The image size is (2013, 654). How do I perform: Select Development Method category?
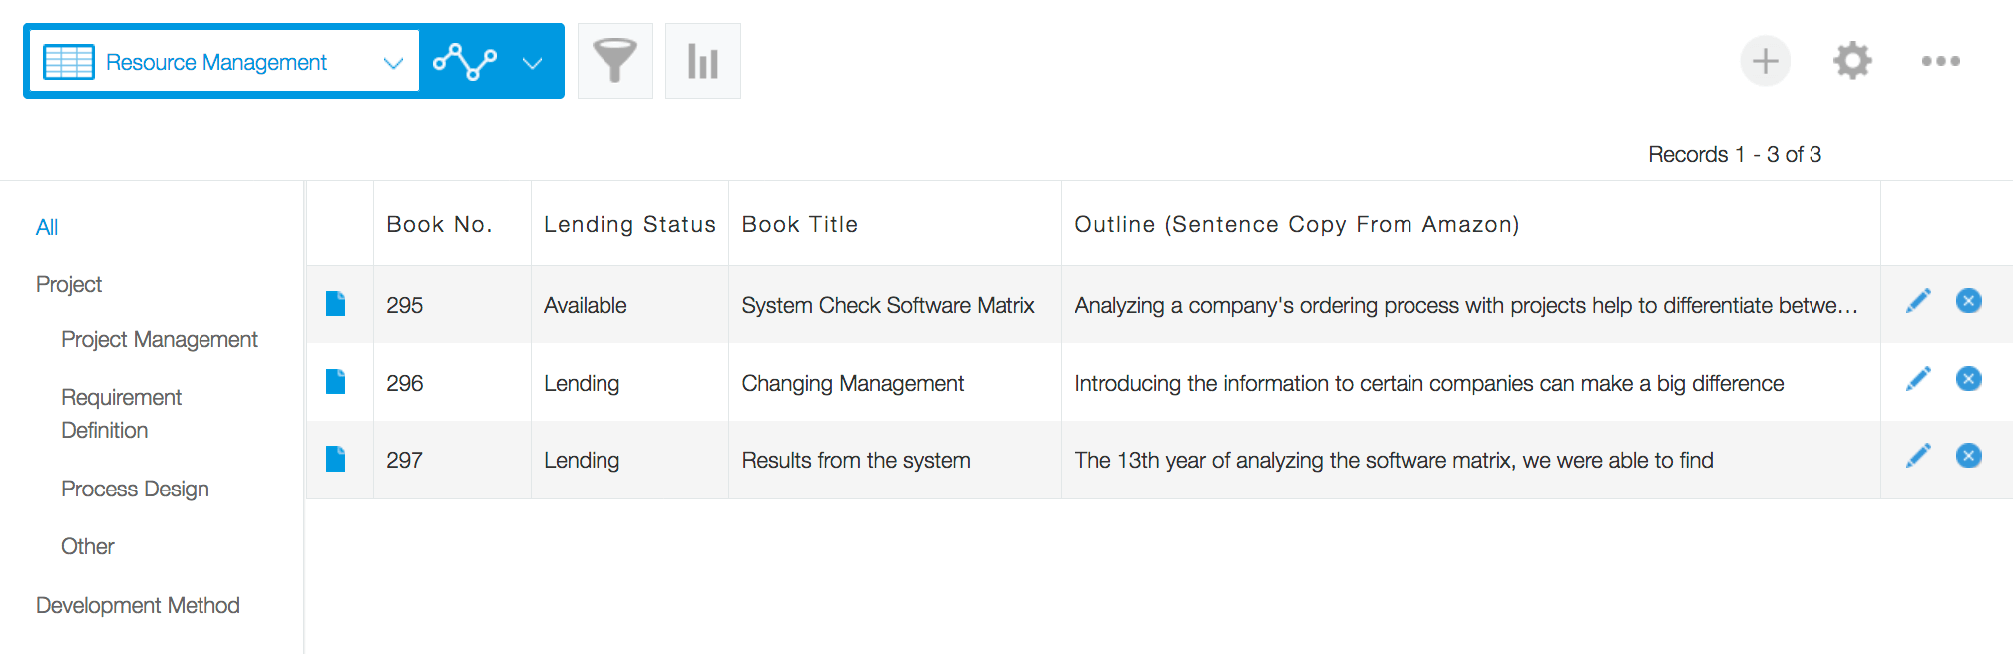pyautogui.click(x=138, y=605)
